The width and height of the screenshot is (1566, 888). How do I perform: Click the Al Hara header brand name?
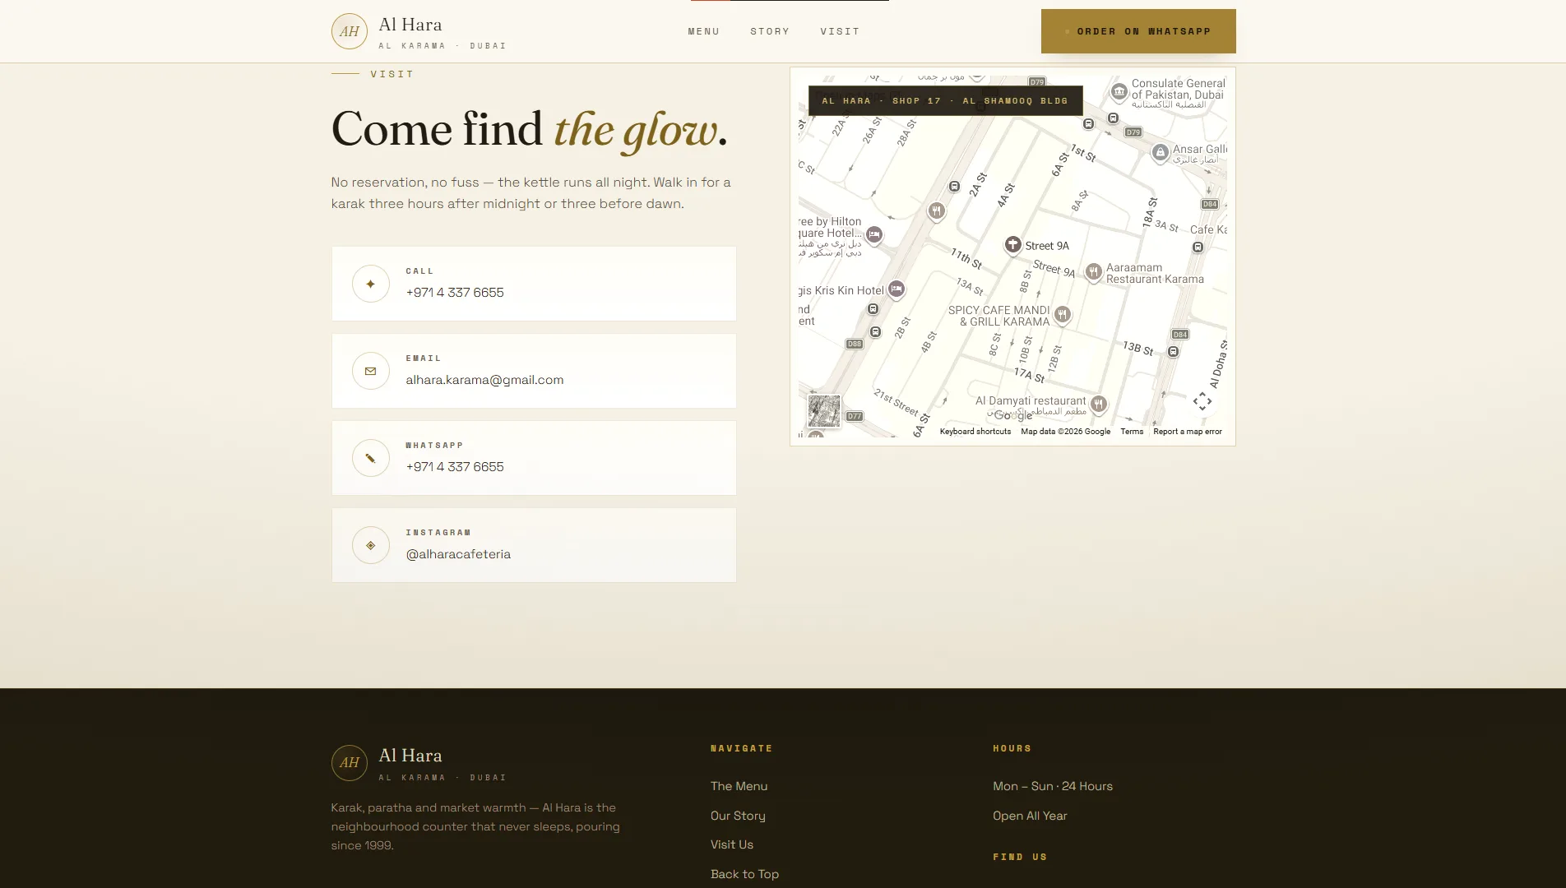(x=410, y=25)
